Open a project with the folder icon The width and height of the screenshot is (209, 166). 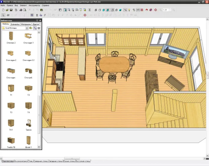pyautogui.click(x=7, y=10)
